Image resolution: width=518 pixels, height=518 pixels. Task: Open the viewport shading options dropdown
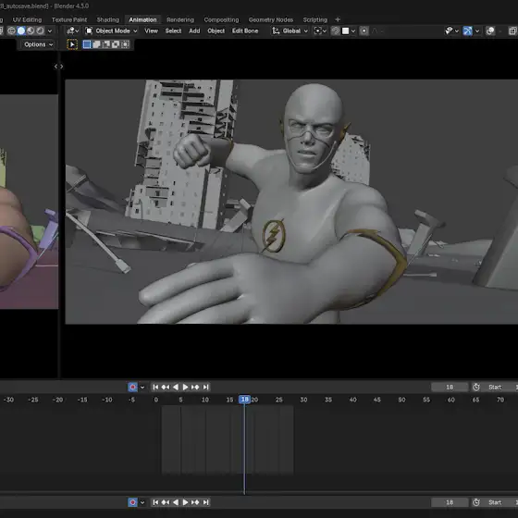pos(50,31)
